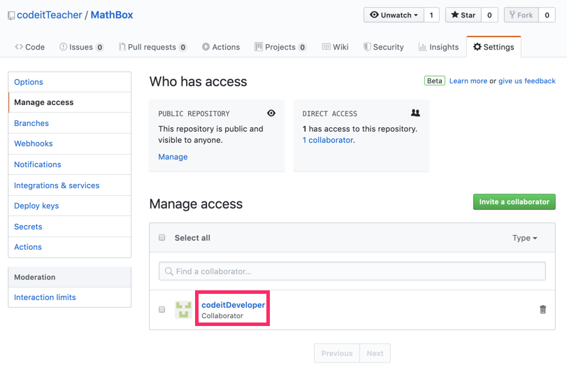Click the Previous pagination button
The width and height of the screenshot is (567, 368).
coord(337,353)
